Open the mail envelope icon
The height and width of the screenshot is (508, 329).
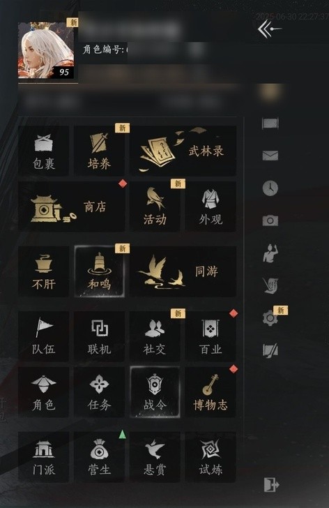(x=270, y=156)
